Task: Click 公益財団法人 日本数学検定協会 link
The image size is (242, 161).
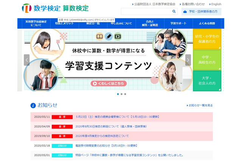Action: (x=154, y=4)
